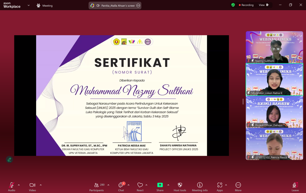The height and width of the screenshot is (193, 306).
Task: Open video options caret beside Video
Action: [x=41, y=185]
